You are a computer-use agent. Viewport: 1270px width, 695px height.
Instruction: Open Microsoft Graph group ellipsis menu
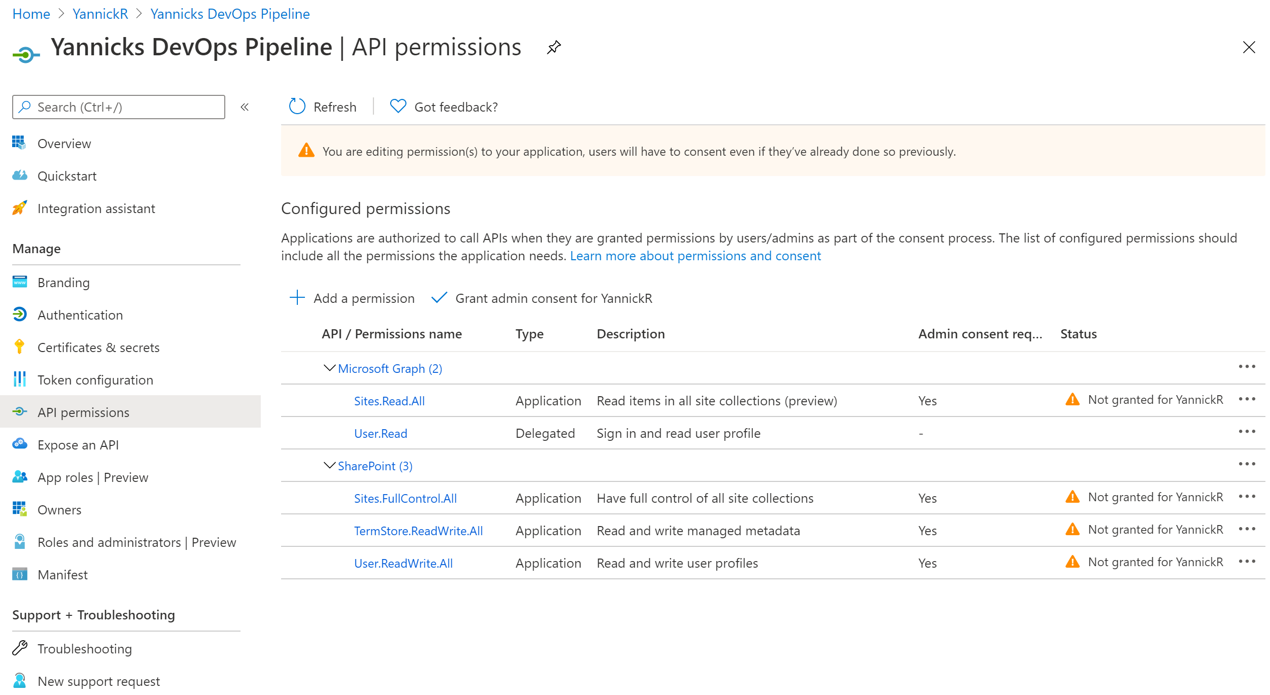click(x=1246, y=367)
